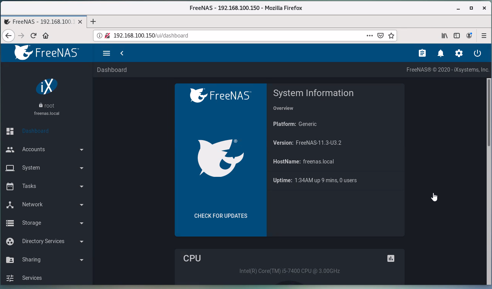492x289 pixels.
Task: Click the Firefox account icon
Action: pyautogui.click(x=469, y=36)
